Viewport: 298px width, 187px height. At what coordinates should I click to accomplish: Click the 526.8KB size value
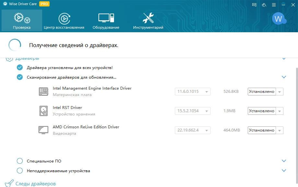pyautogui.click(x=231, y=92)
